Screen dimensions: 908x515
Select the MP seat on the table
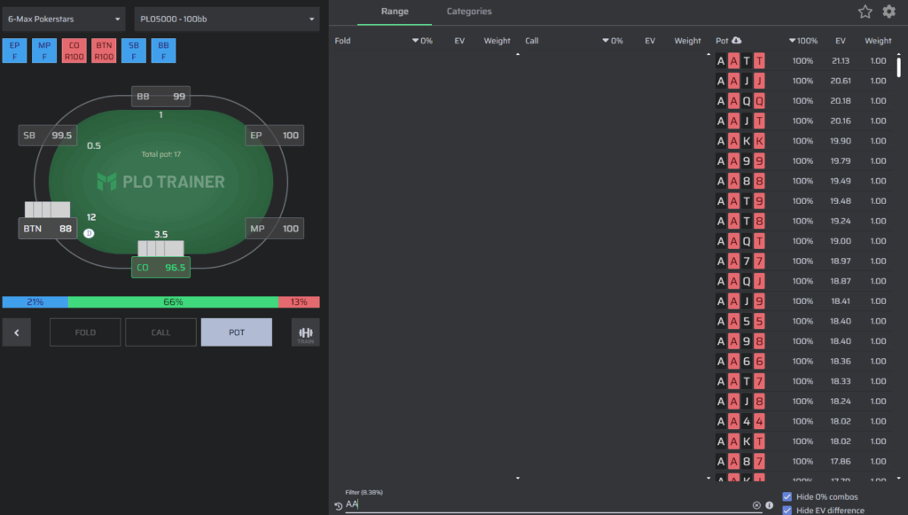[275, 229]
